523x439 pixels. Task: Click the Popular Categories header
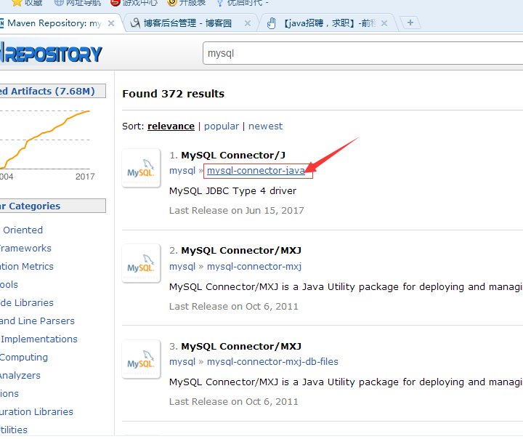click(x=53, y=206)
